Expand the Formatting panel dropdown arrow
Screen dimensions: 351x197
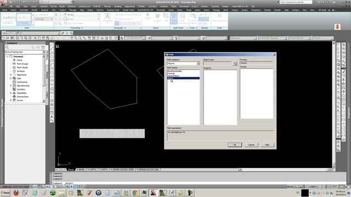tap(82, 28)
